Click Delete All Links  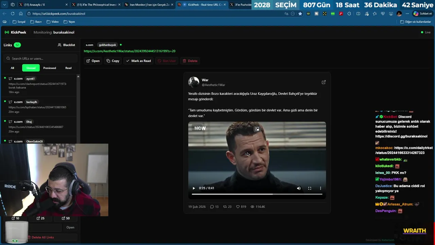pos(40,237)
